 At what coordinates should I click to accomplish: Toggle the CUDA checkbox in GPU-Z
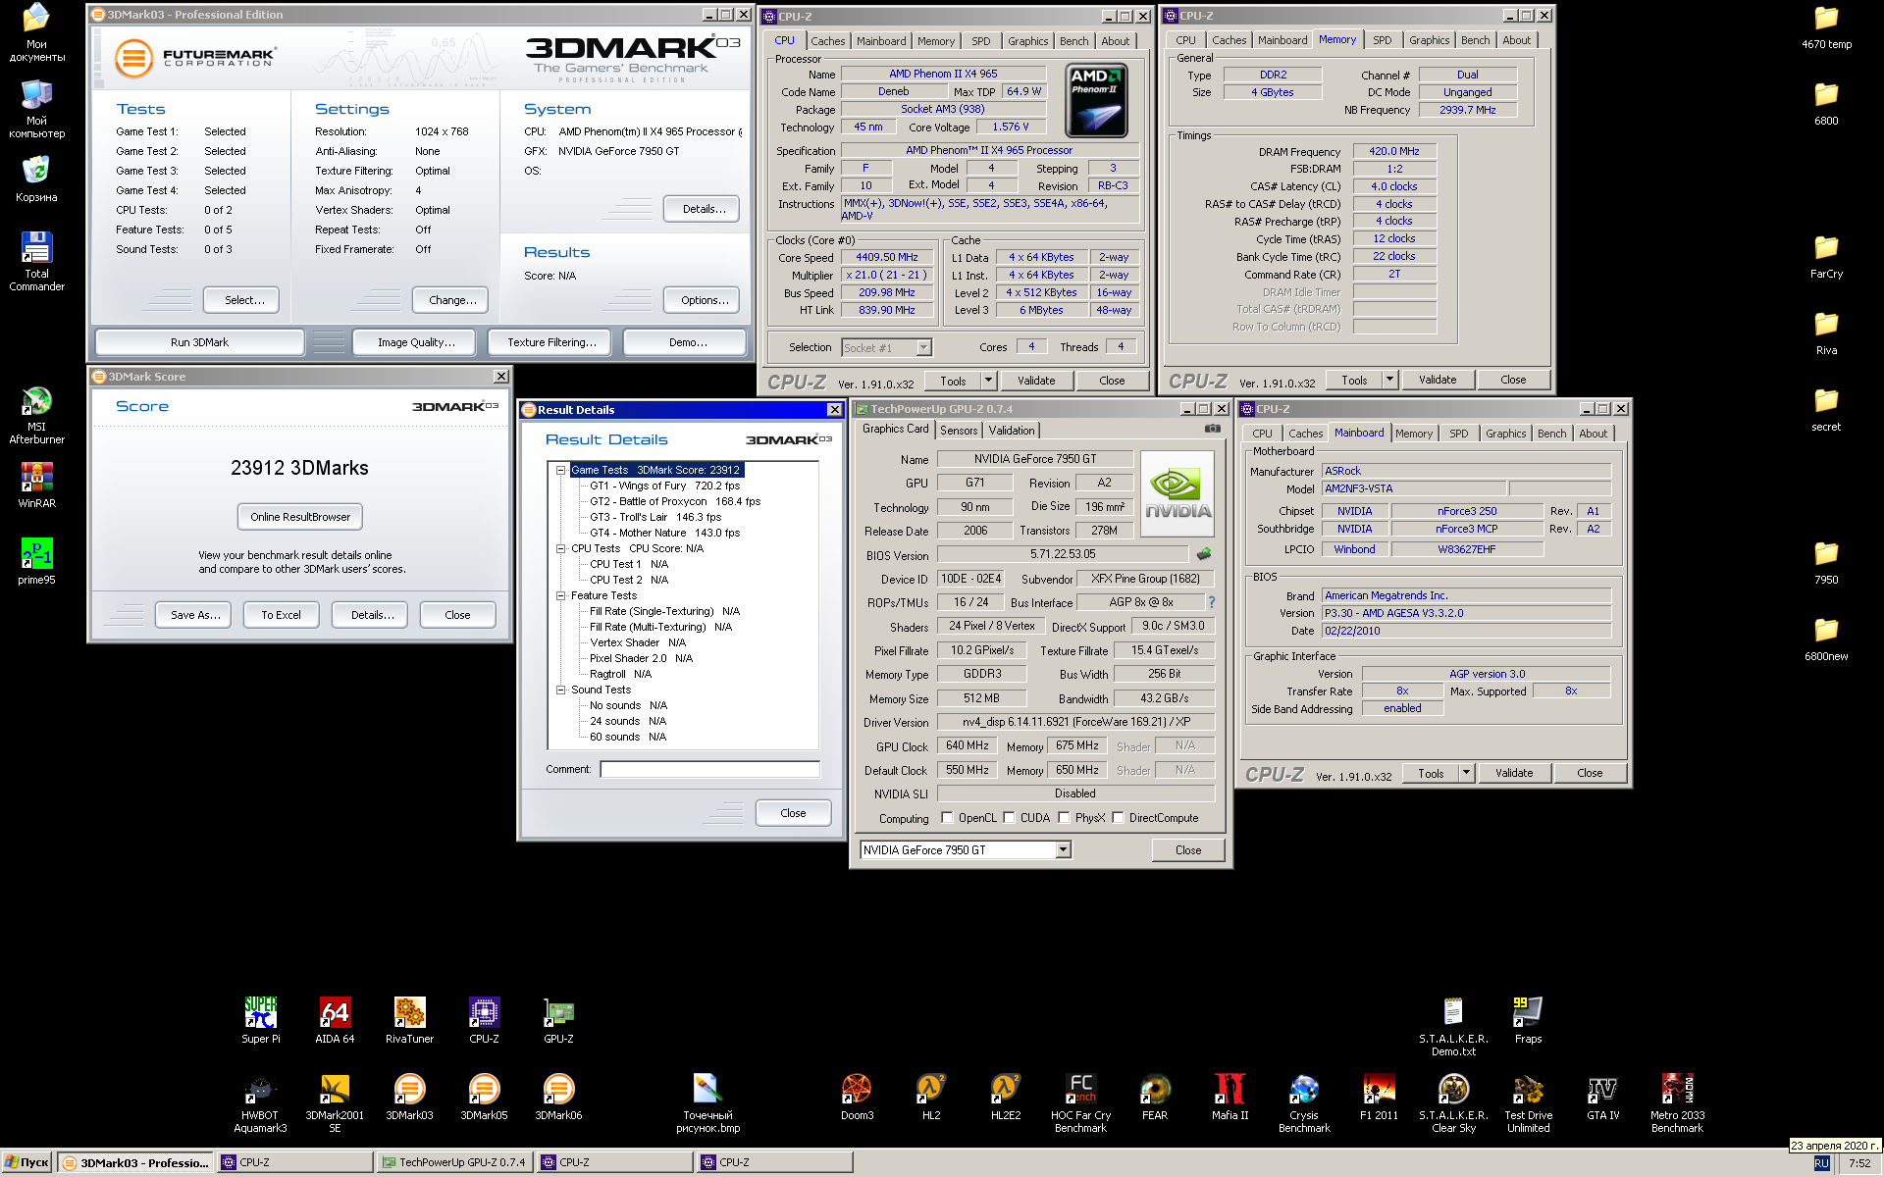click(1009, 817)
